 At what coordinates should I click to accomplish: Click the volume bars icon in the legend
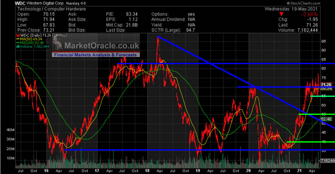[x=18, y=47]
